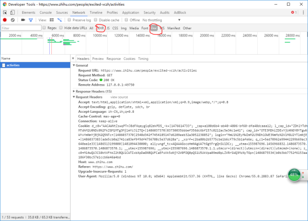Open the Preview tab of the request
Viewport: 308px width, 221px height.
point(98,59)
